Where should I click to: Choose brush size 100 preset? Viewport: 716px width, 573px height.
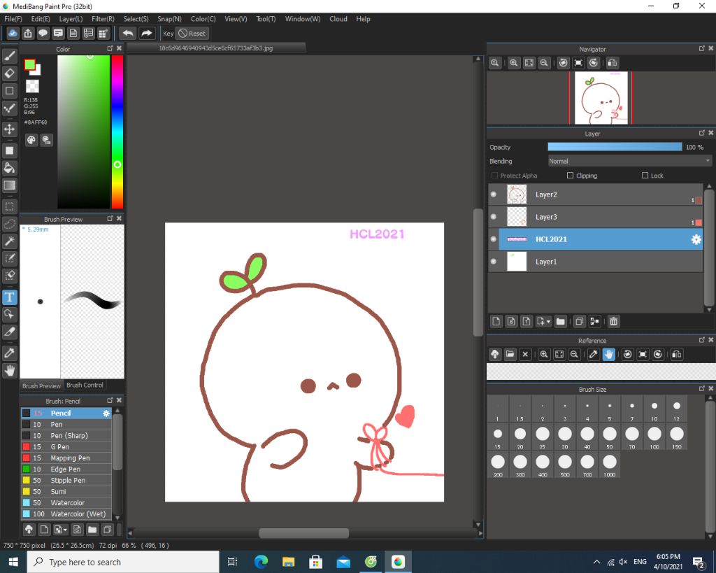click(654, 437)
